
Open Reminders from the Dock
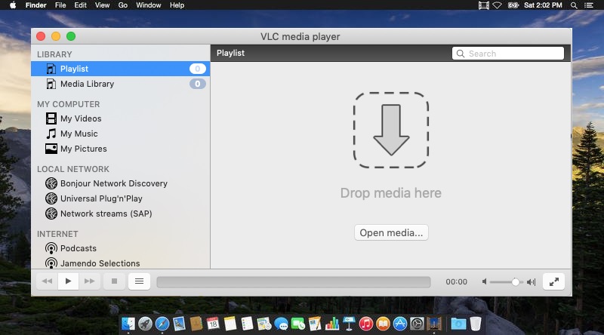click(247, 324)
